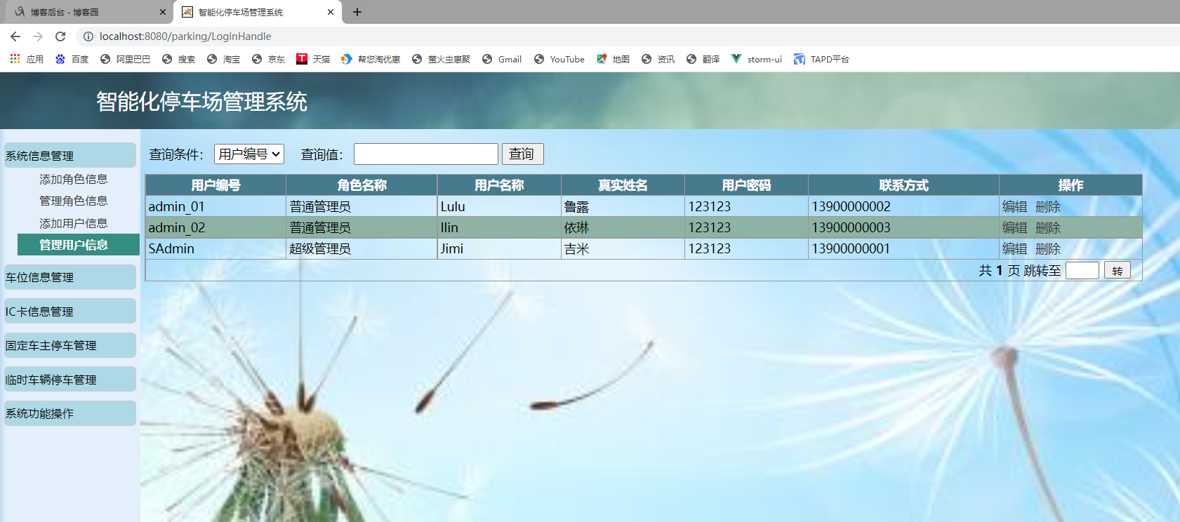Expand the 车位信息管理 menu section
The width and height of the screenshot is (1180, 522).
tap(70, 277)
